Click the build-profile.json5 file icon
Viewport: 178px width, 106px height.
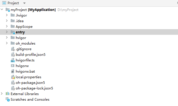coord(13,55)
